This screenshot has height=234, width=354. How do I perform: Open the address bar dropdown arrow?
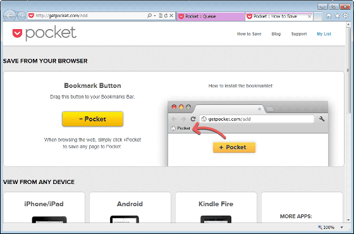coord(155,16)
